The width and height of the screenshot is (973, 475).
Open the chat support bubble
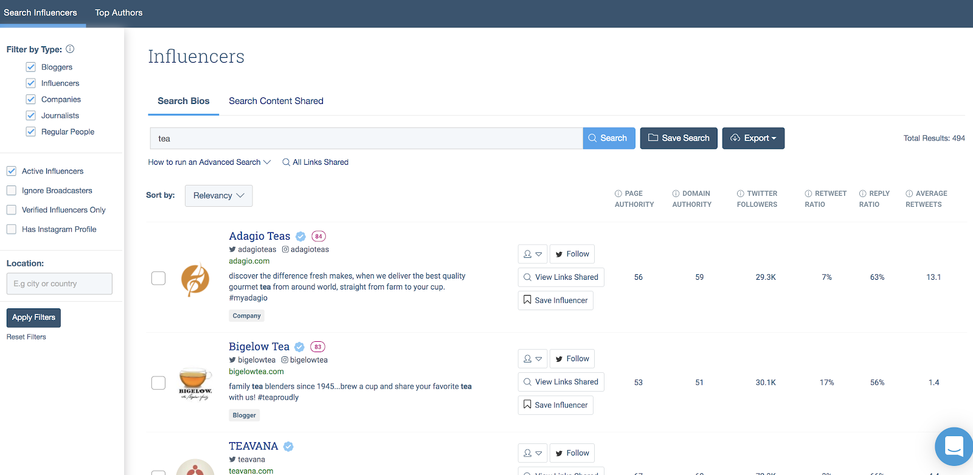[x=954, y=446]
